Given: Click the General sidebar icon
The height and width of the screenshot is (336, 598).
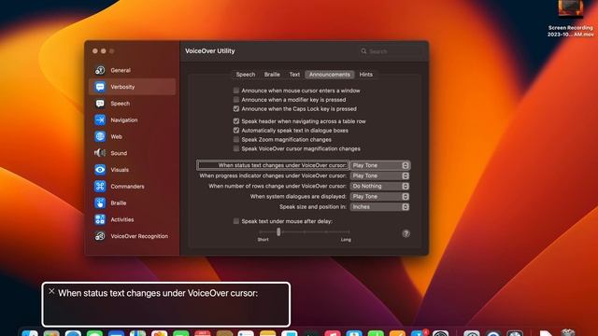Looking at the screenshot, I should click(x=100, y=70).
